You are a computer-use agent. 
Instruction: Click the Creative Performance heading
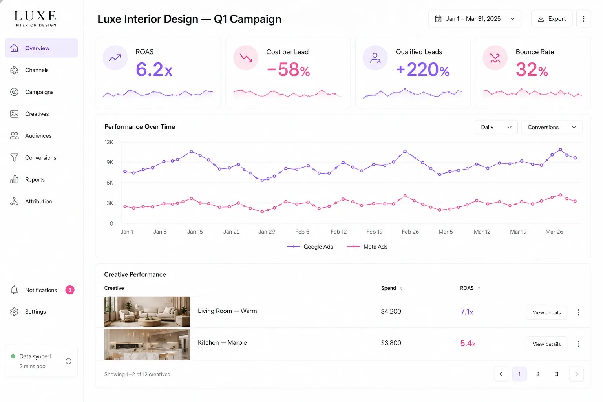(x=135, y=274)
